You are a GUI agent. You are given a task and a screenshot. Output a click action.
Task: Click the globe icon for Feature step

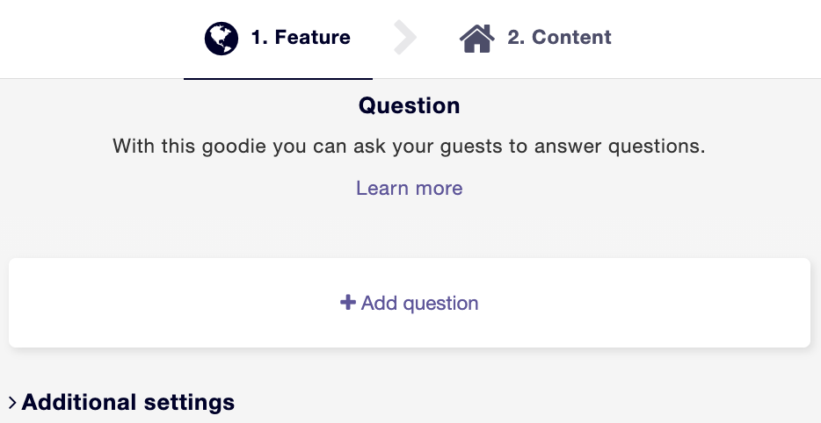click(222, 38)
